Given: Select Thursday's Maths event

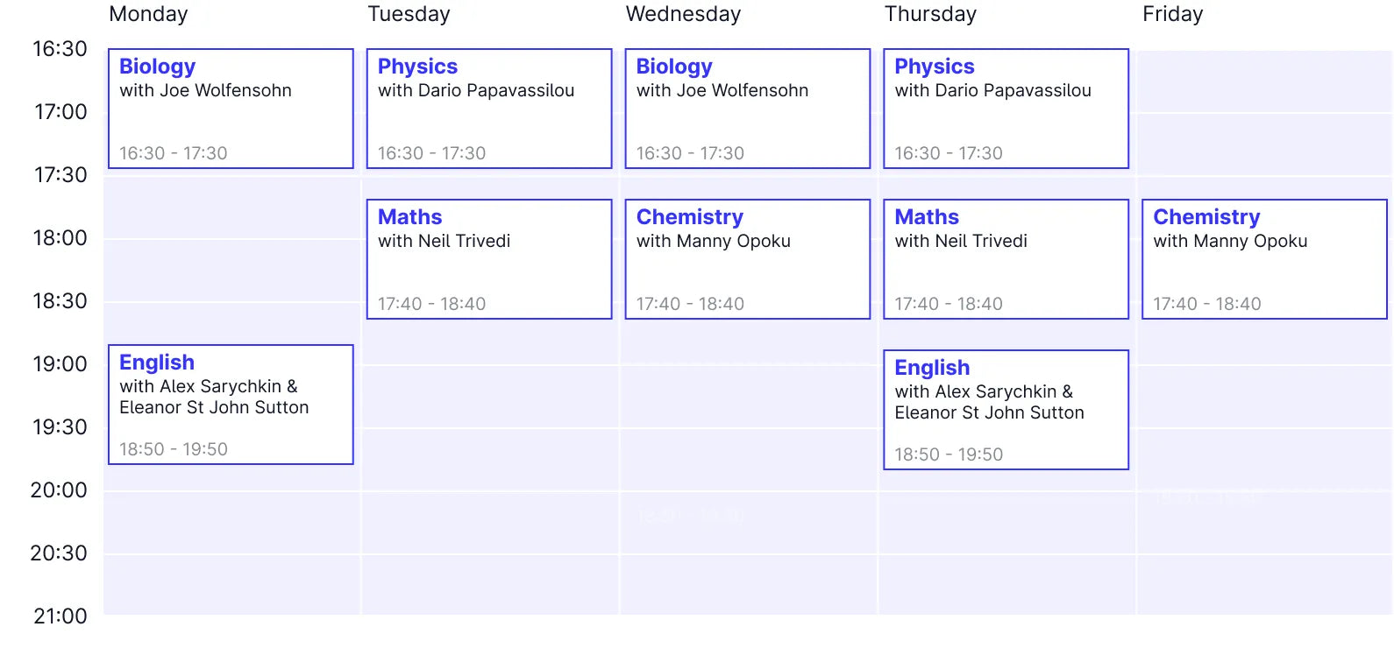Looking at the screenshot, I should click(1005, 258).
